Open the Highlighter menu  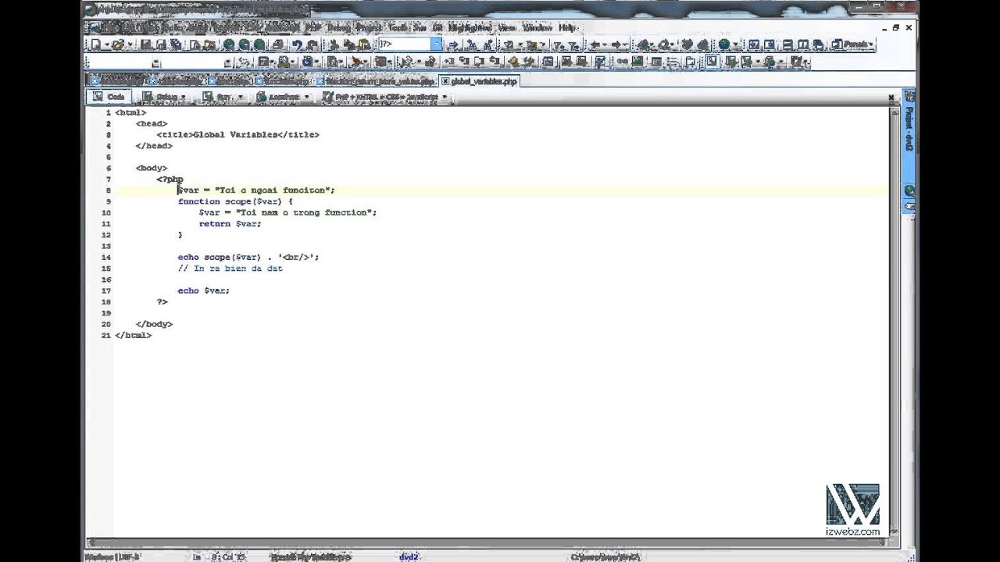(470, 27)
